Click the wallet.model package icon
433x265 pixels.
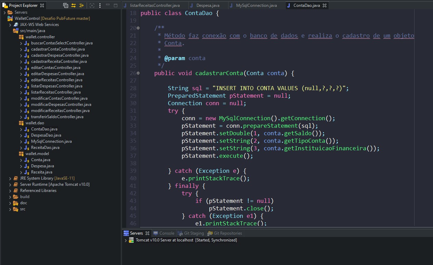pyautogui.click(x=21, y=154)
